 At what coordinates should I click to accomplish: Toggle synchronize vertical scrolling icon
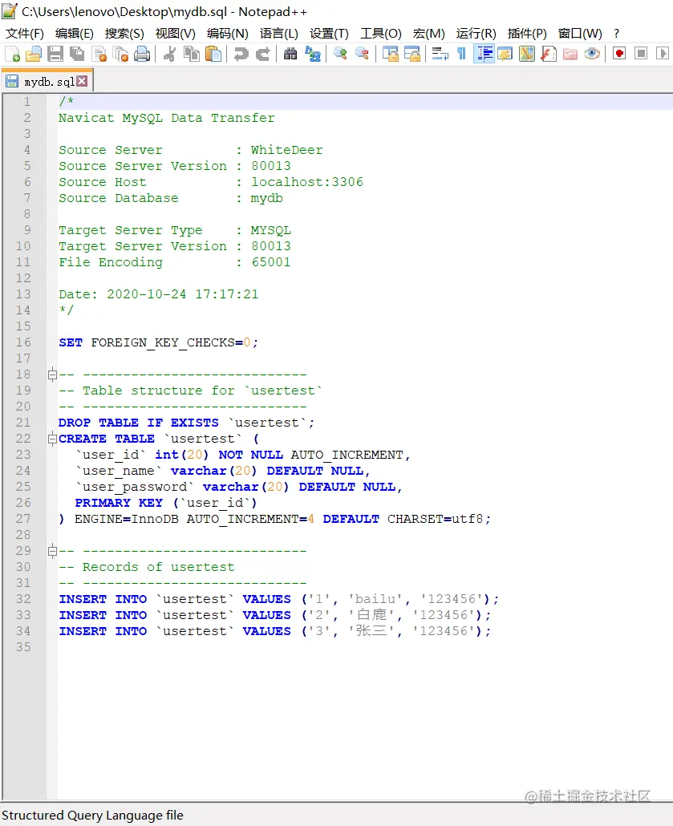tap(390, 54)
